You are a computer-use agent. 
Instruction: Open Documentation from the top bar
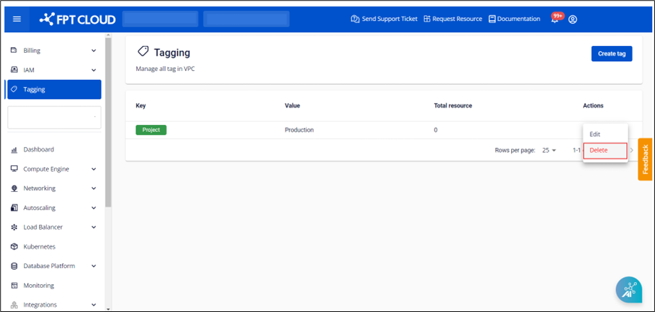point(514,19)
